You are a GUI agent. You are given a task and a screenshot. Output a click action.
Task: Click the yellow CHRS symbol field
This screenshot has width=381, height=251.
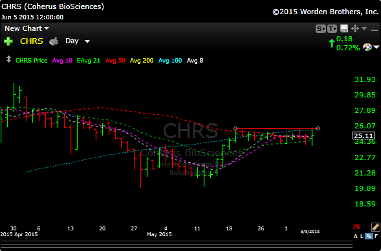click(32, 41)
